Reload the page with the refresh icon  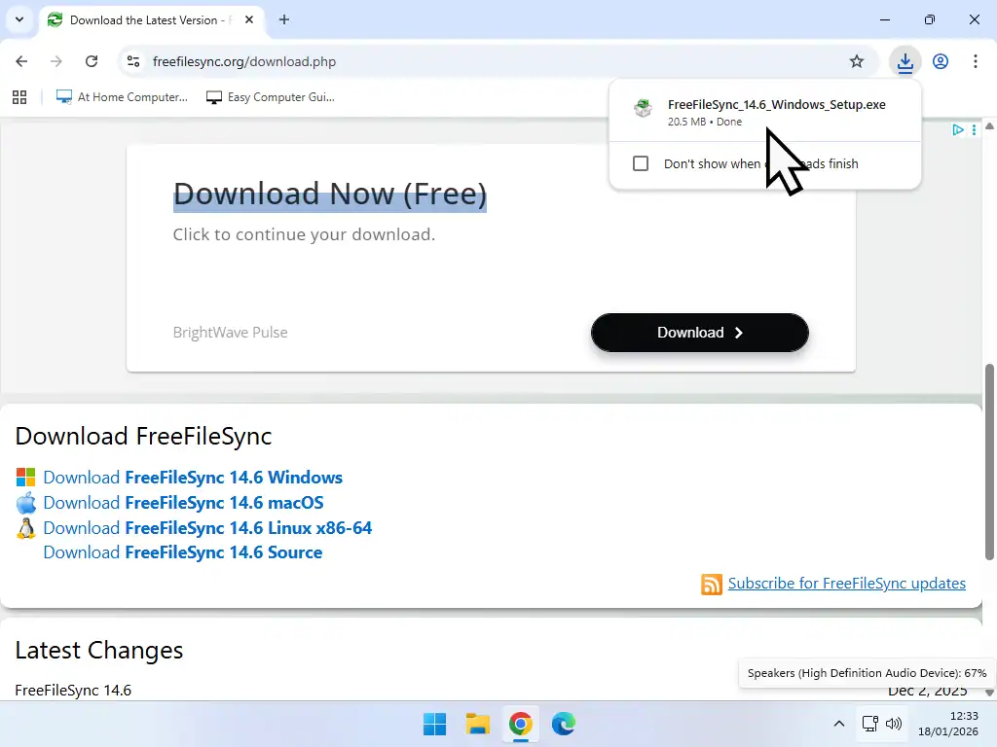(92, 60)
